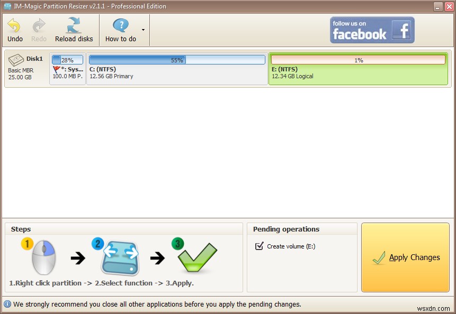Click the green check inside Apply Changes

tap(379, 257)
